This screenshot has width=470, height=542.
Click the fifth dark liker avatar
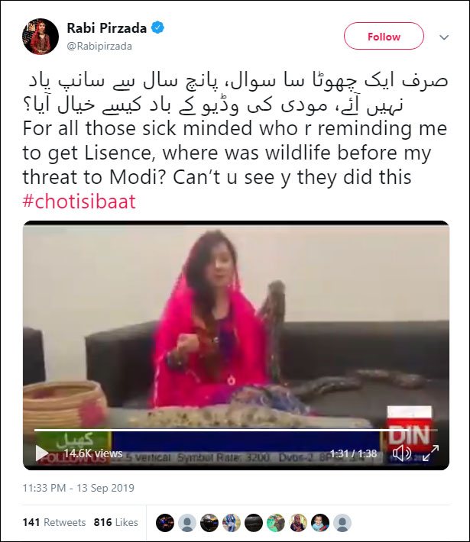pyautogui.click(x=254, y=523)
